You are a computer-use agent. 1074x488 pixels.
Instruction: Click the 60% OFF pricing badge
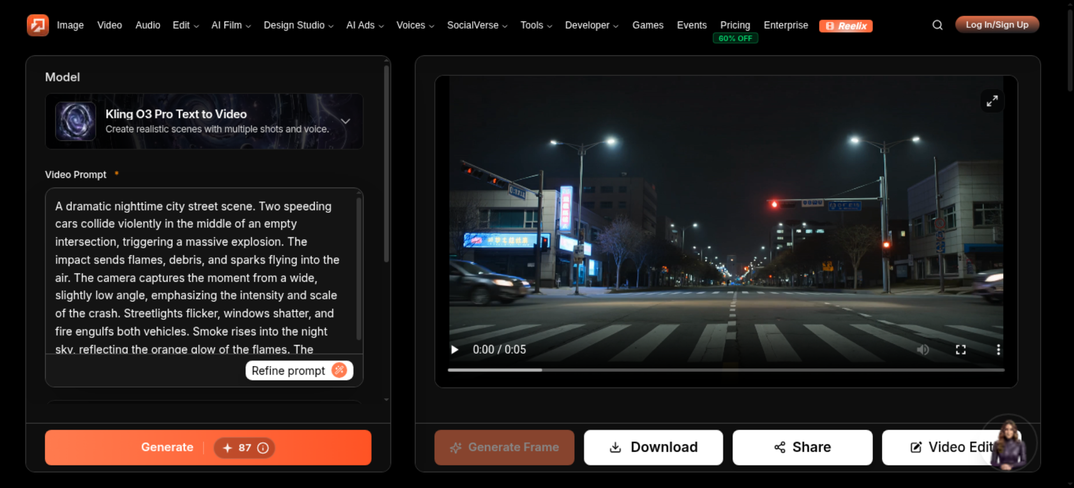[735, 39]
